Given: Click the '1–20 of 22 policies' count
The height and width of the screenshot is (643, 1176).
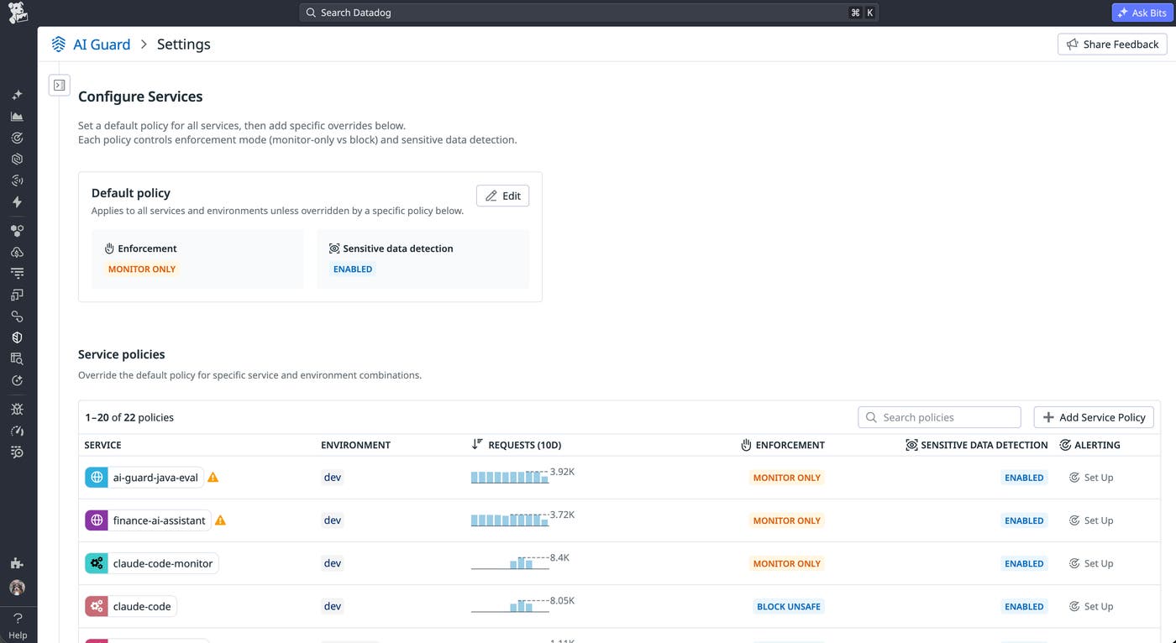Looking at the screenshot, I should click(x=129, y=417).
